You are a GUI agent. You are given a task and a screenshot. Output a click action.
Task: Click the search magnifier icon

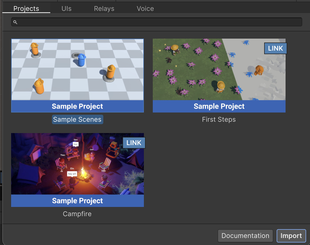(x=15, y=22)
